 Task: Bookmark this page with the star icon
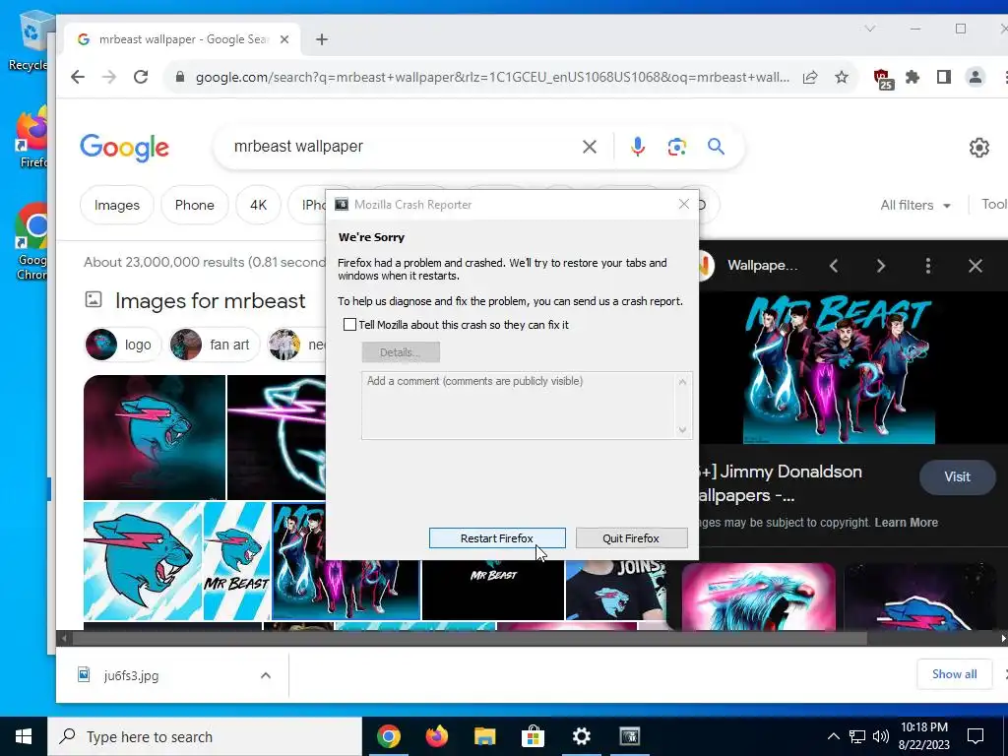[x=842, y=77]
